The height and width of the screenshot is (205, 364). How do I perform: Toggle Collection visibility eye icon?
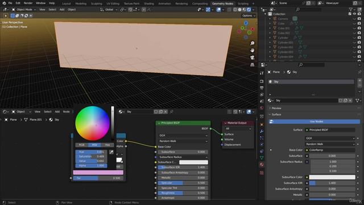(354, 14)
